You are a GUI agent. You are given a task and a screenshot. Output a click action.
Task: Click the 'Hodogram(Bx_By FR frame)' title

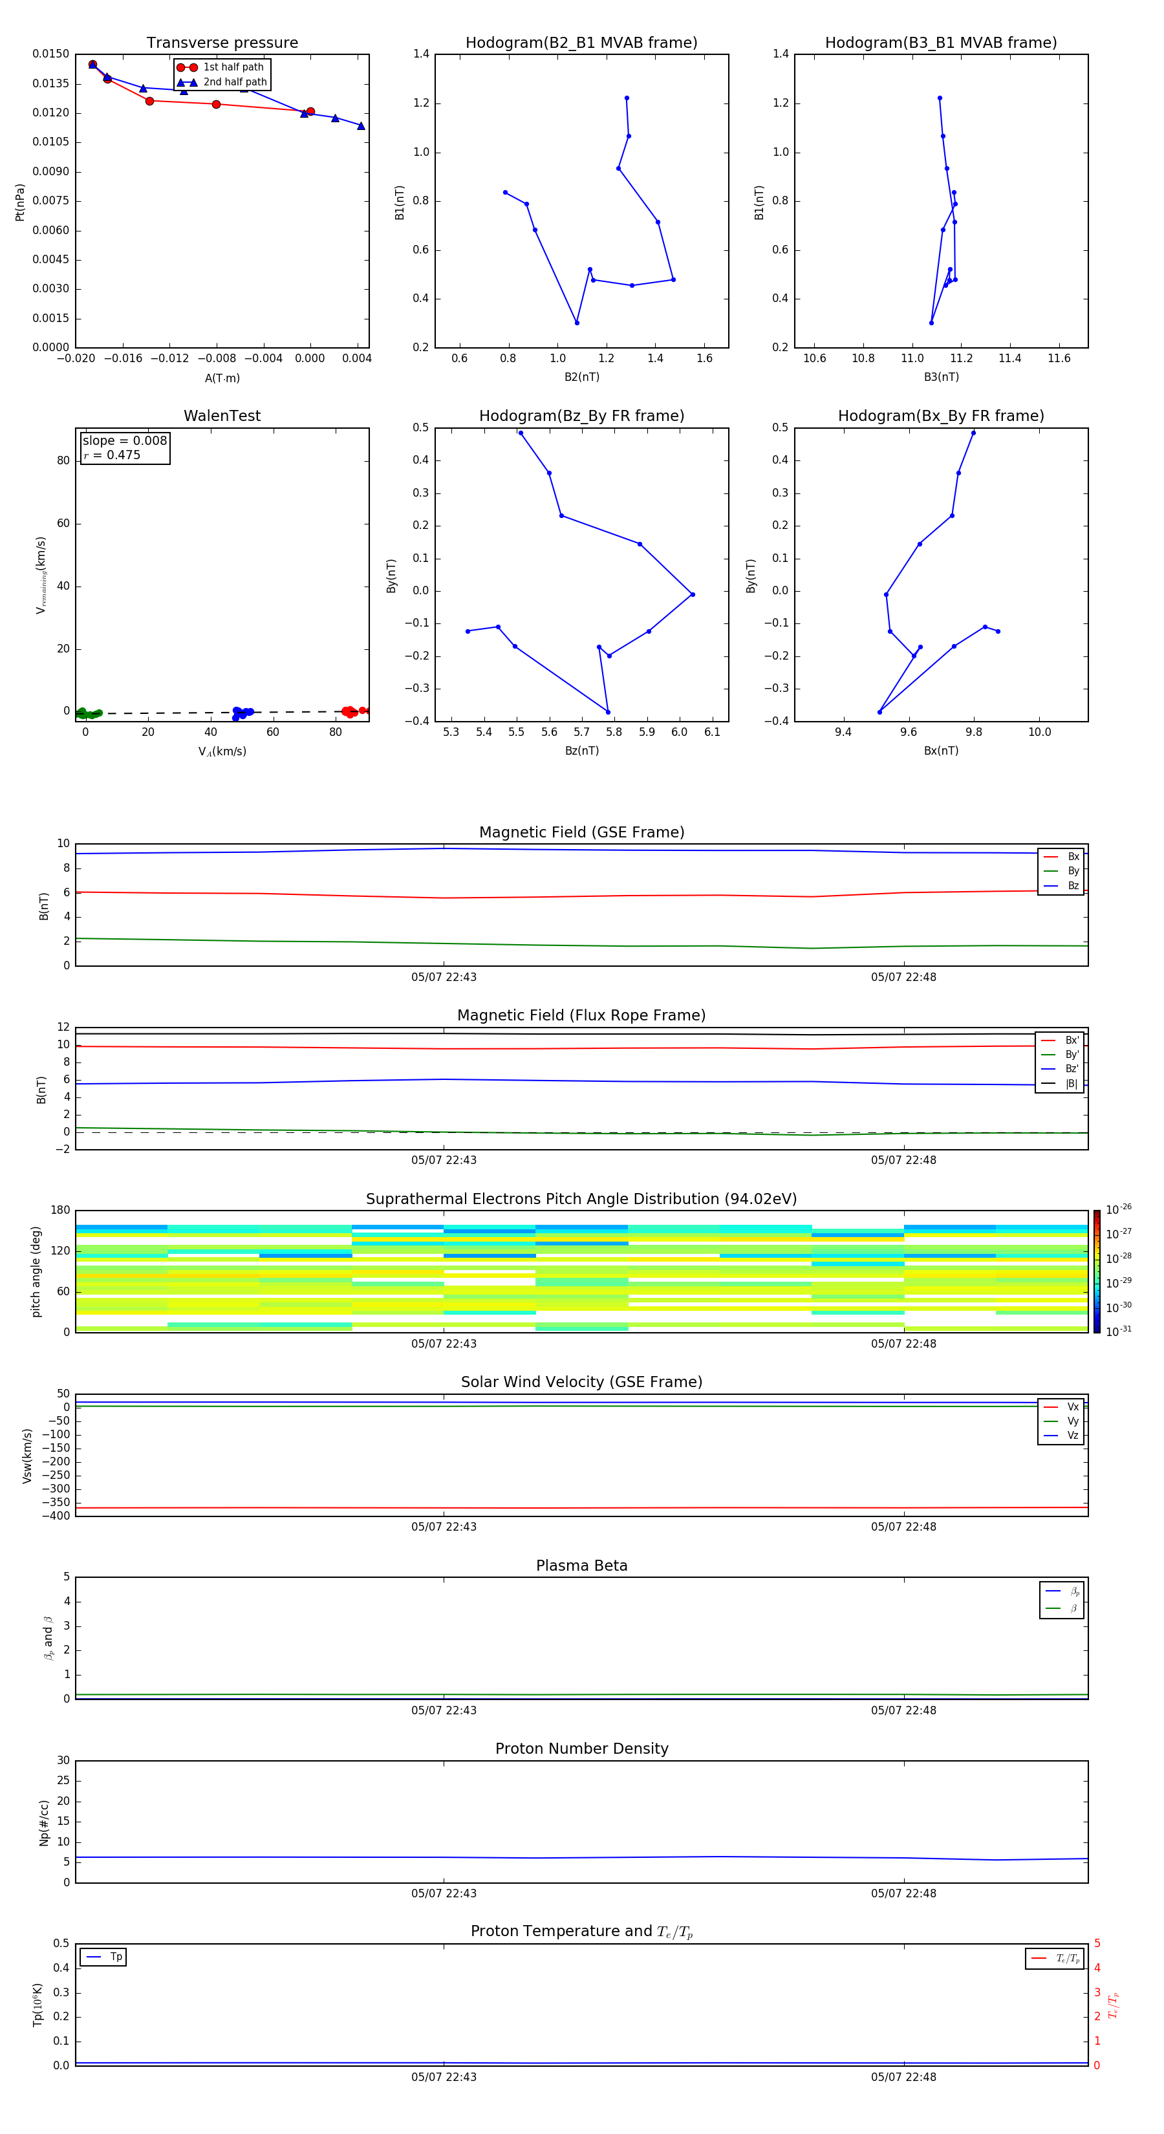click(x=941, y=416)
